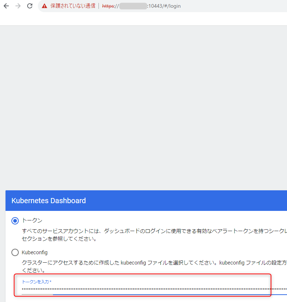Open the insecure connection warning icon
The height and width of the screenshot is (302, 287).
tap(44, 6)
